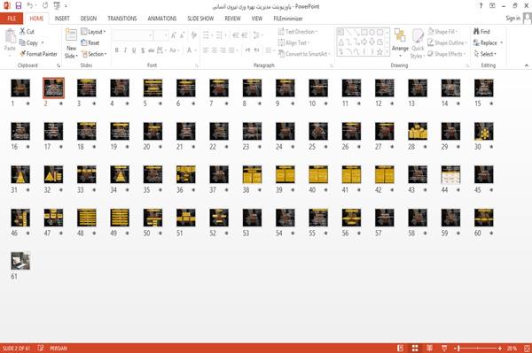Screen dimensions: 532x353
Task: Click the Select cursor command
Action: 485,54
